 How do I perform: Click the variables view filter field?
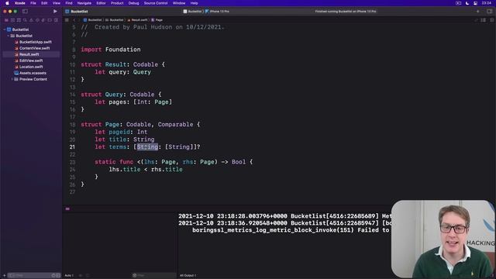[153, 276]
